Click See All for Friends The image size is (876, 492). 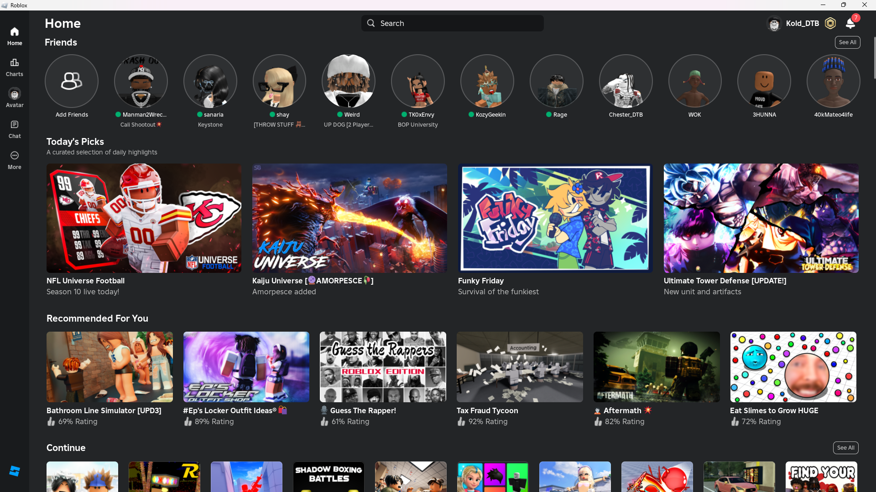(848, 42)
